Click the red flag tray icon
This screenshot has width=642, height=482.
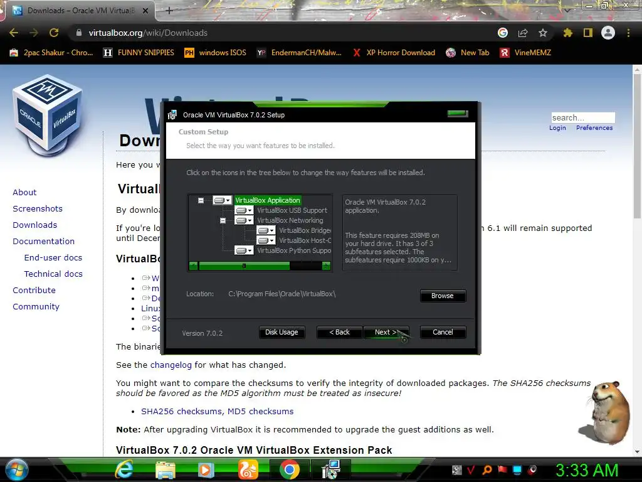[502, 469]
